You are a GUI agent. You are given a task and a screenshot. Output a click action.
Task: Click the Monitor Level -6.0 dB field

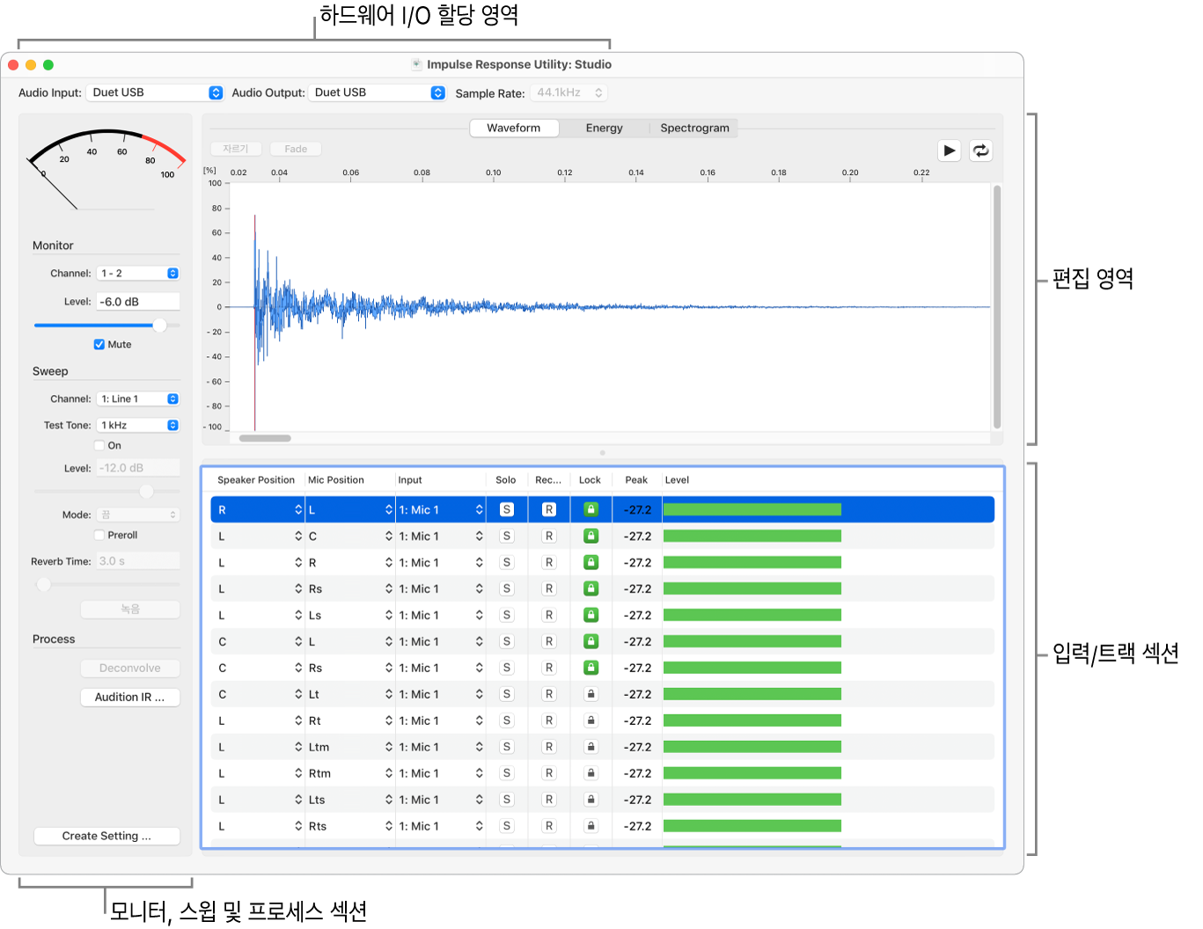138,302
